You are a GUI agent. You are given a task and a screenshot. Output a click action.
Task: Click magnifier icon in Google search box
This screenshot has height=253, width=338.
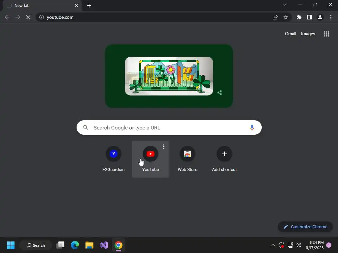click(x=85, y=127)
